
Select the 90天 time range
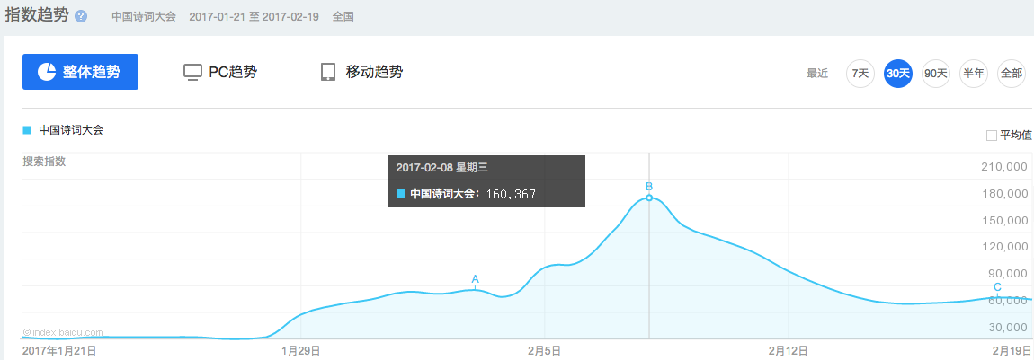(936, 74)
